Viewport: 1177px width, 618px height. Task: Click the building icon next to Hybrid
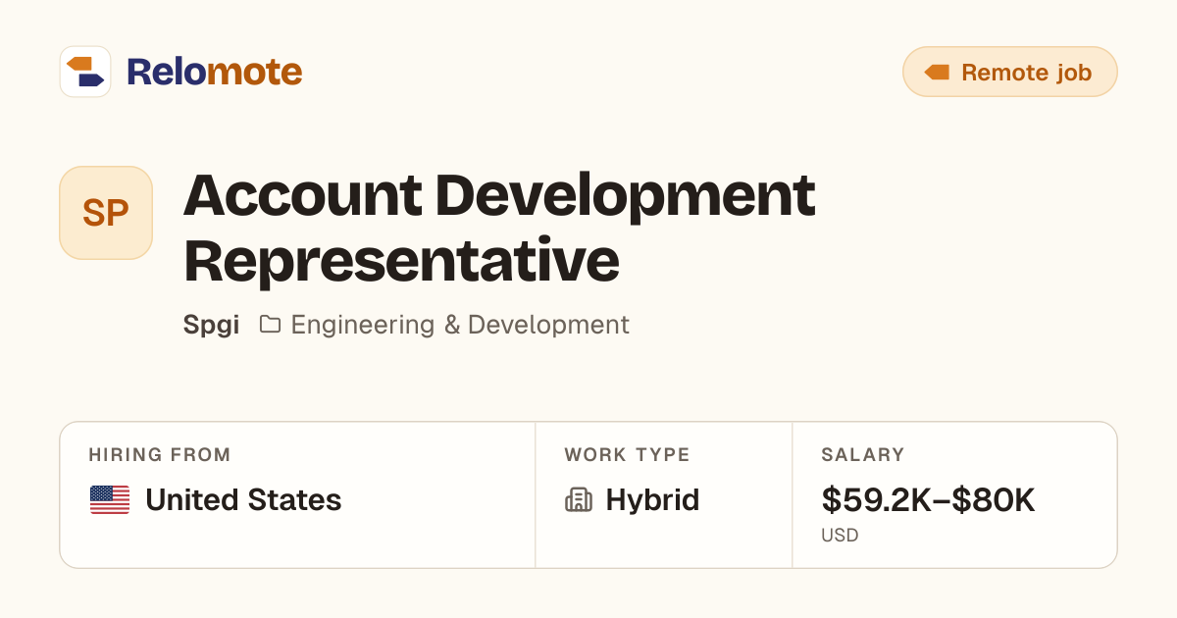tap(579, 500)
